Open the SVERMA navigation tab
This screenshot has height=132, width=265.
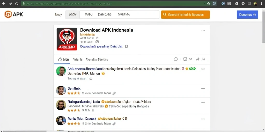[124, 15]
